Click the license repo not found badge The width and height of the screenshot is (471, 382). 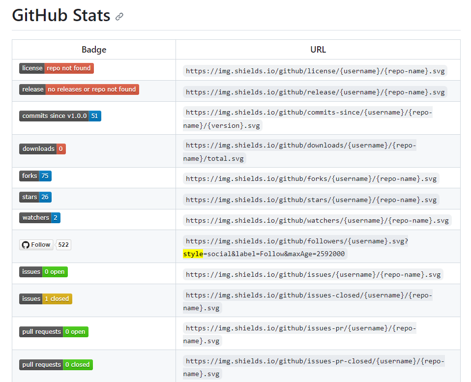coord(57,68)
